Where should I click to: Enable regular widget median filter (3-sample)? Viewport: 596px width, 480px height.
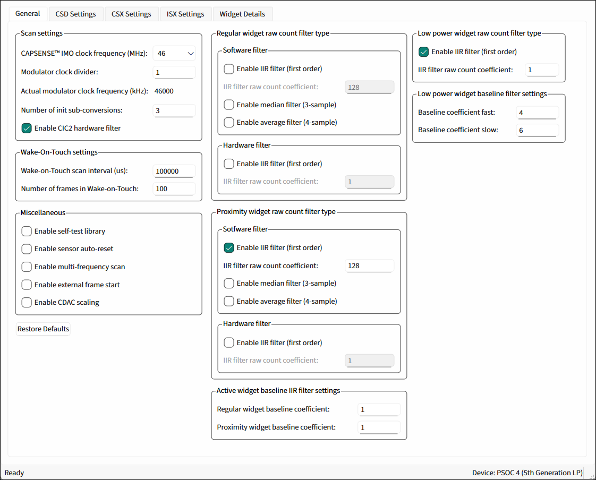tap(229, 105)
